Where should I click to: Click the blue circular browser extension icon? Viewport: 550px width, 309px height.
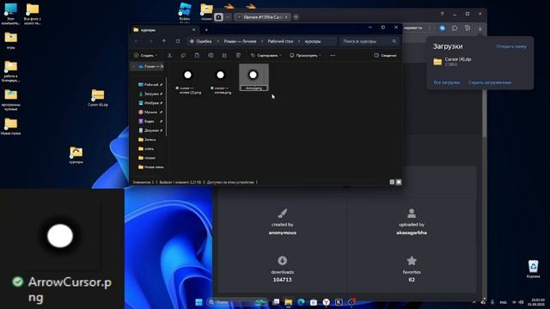click(443, 28)
